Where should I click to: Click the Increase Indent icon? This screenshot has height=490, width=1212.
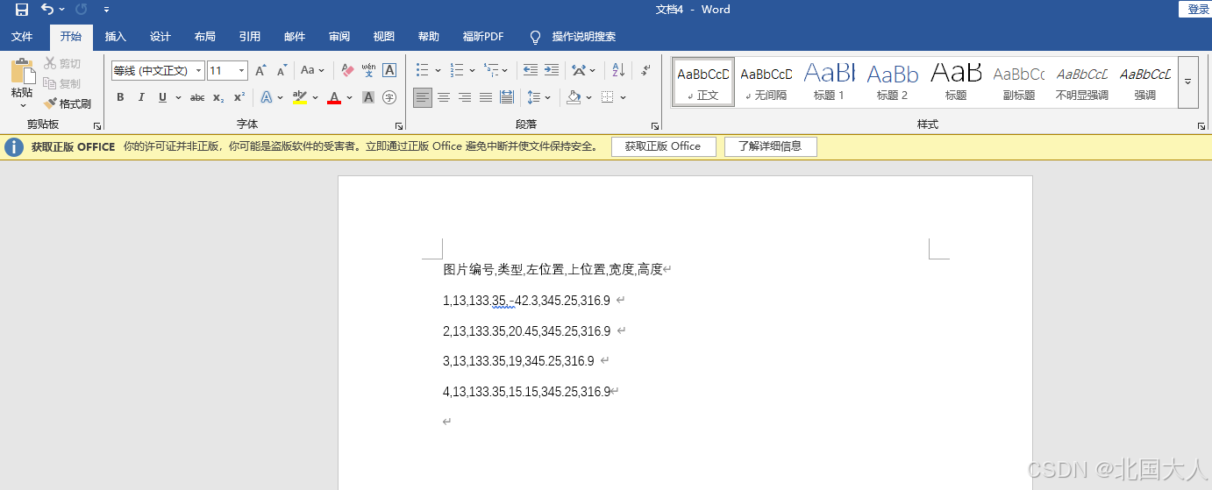pos(551,70)
